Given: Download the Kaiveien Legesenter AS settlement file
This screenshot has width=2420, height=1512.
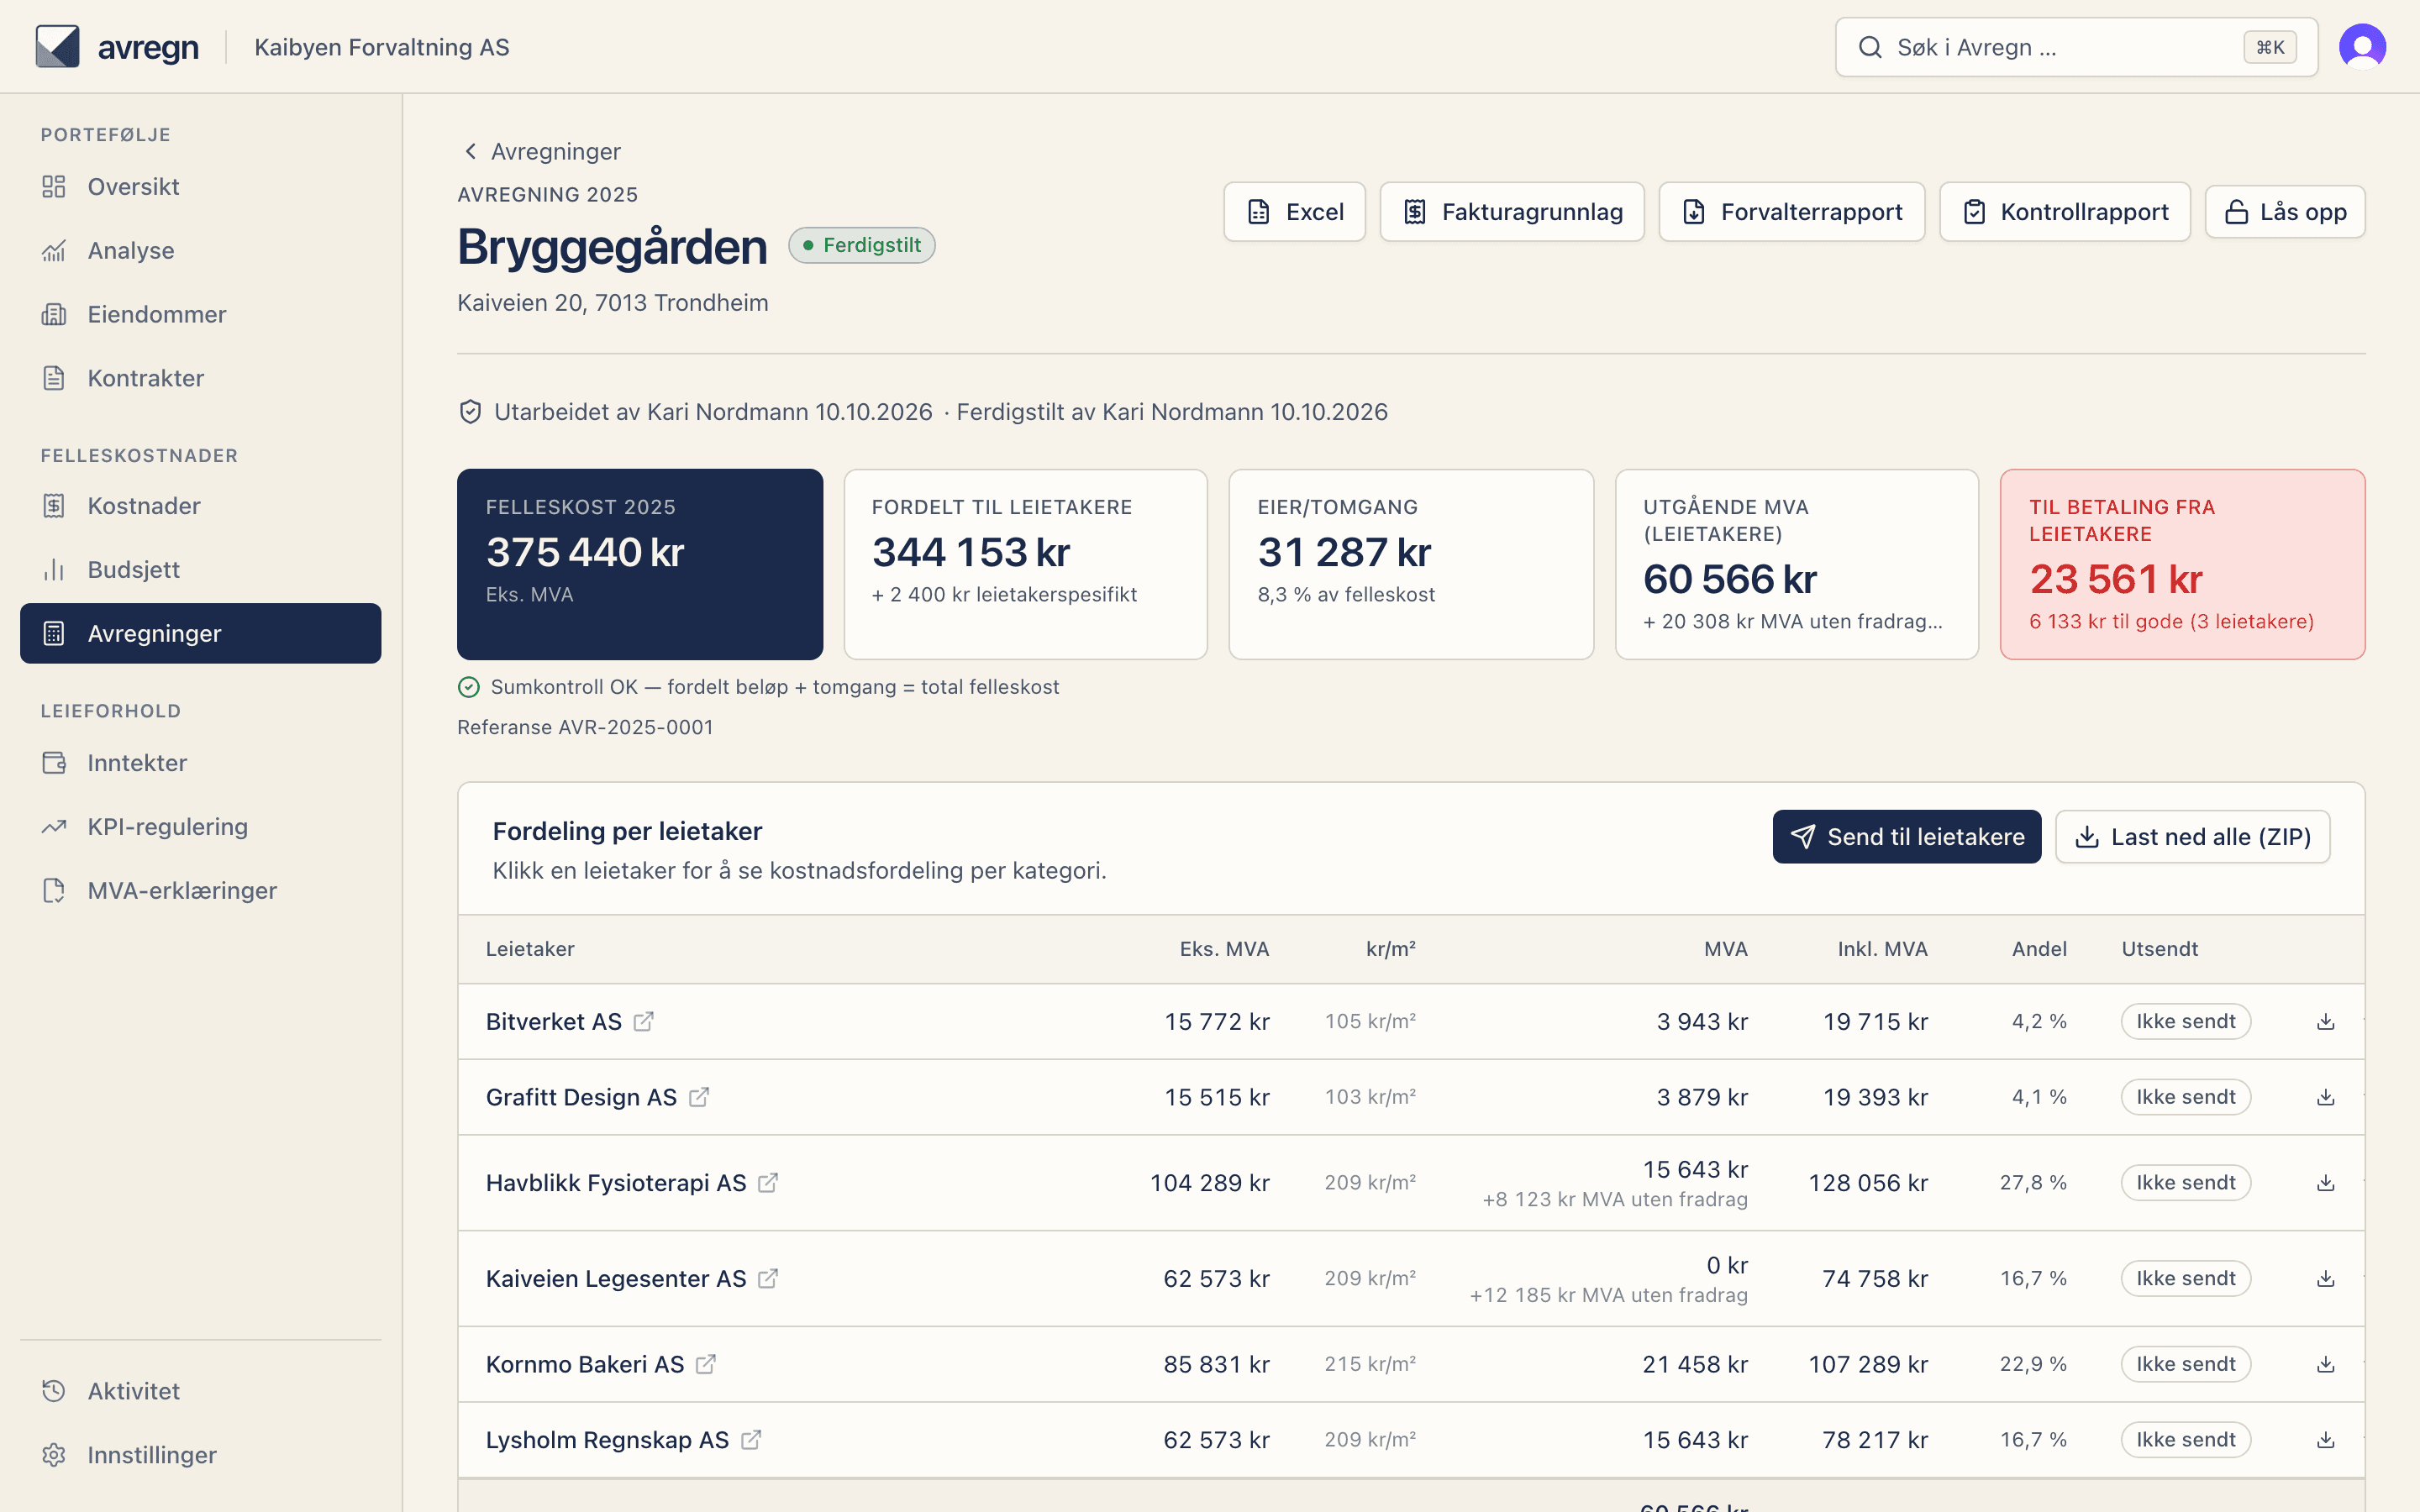Looking at the screenshot, I should click(2326, 1279).
